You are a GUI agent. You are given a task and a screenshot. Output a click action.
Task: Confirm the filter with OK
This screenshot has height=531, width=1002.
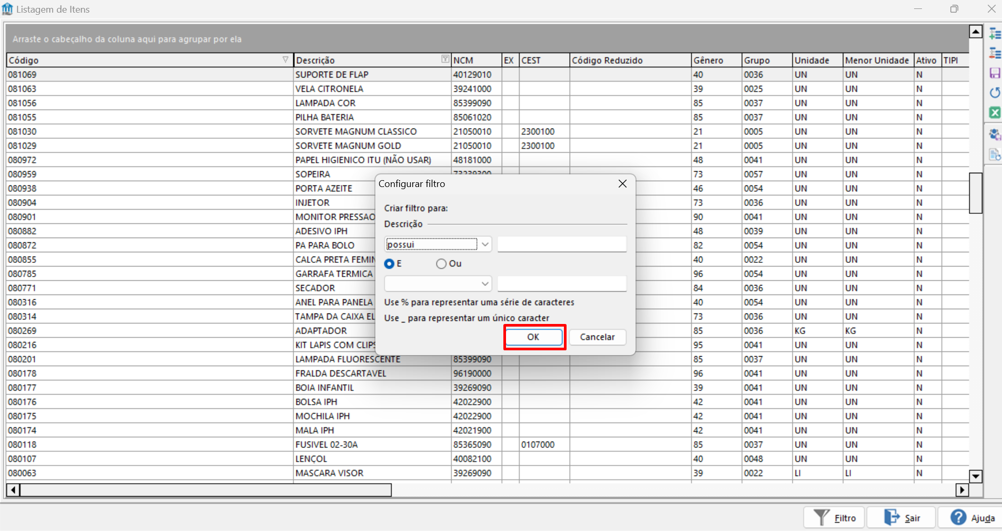[x=533, y=337]
